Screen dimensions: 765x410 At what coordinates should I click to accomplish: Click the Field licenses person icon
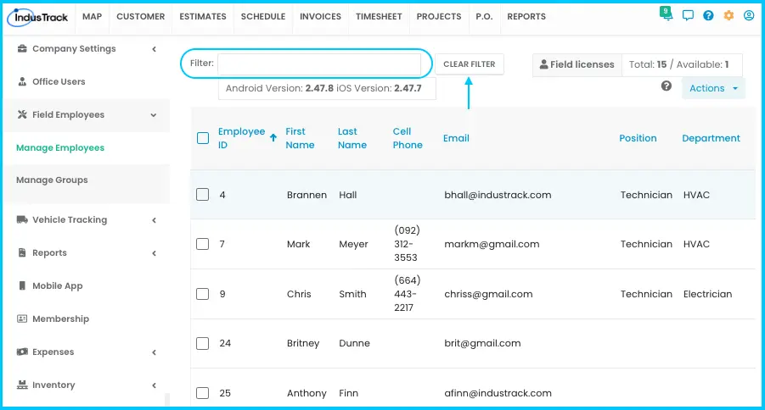pyautogui.click(x=543, y=64)
